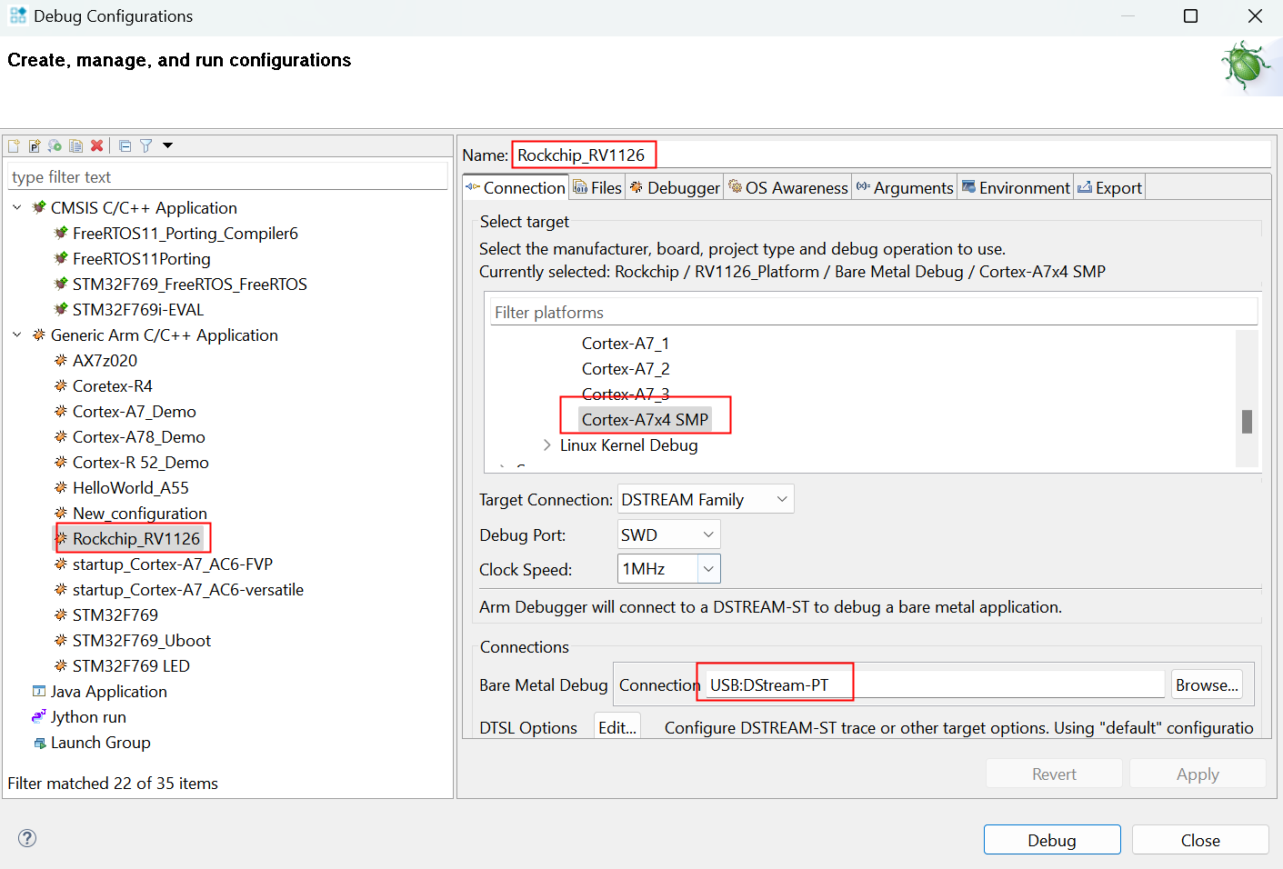Image resolution: width=1283 pixels, height=869 pixels.
Task: Delete the selected configuration with red X
Action: [97, 145]
